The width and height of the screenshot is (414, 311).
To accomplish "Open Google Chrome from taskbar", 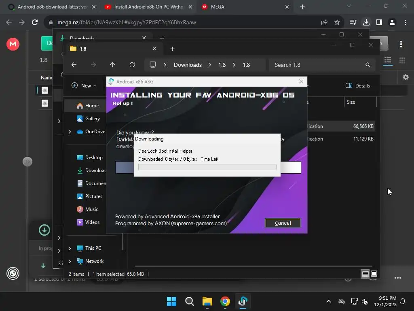I will tap(225, 301).
